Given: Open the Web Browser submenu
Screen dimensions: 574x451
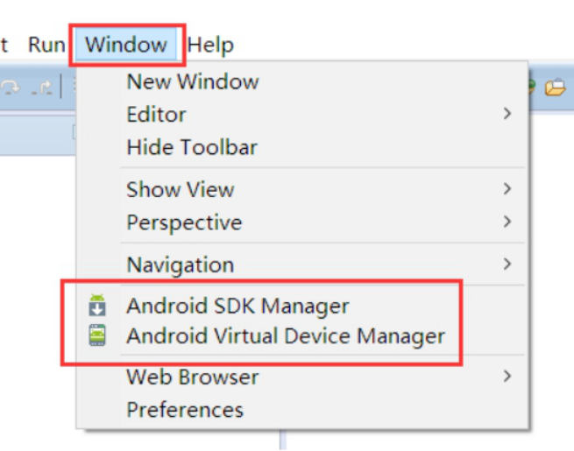Looking at the screenshot, I should click(302, 377).
